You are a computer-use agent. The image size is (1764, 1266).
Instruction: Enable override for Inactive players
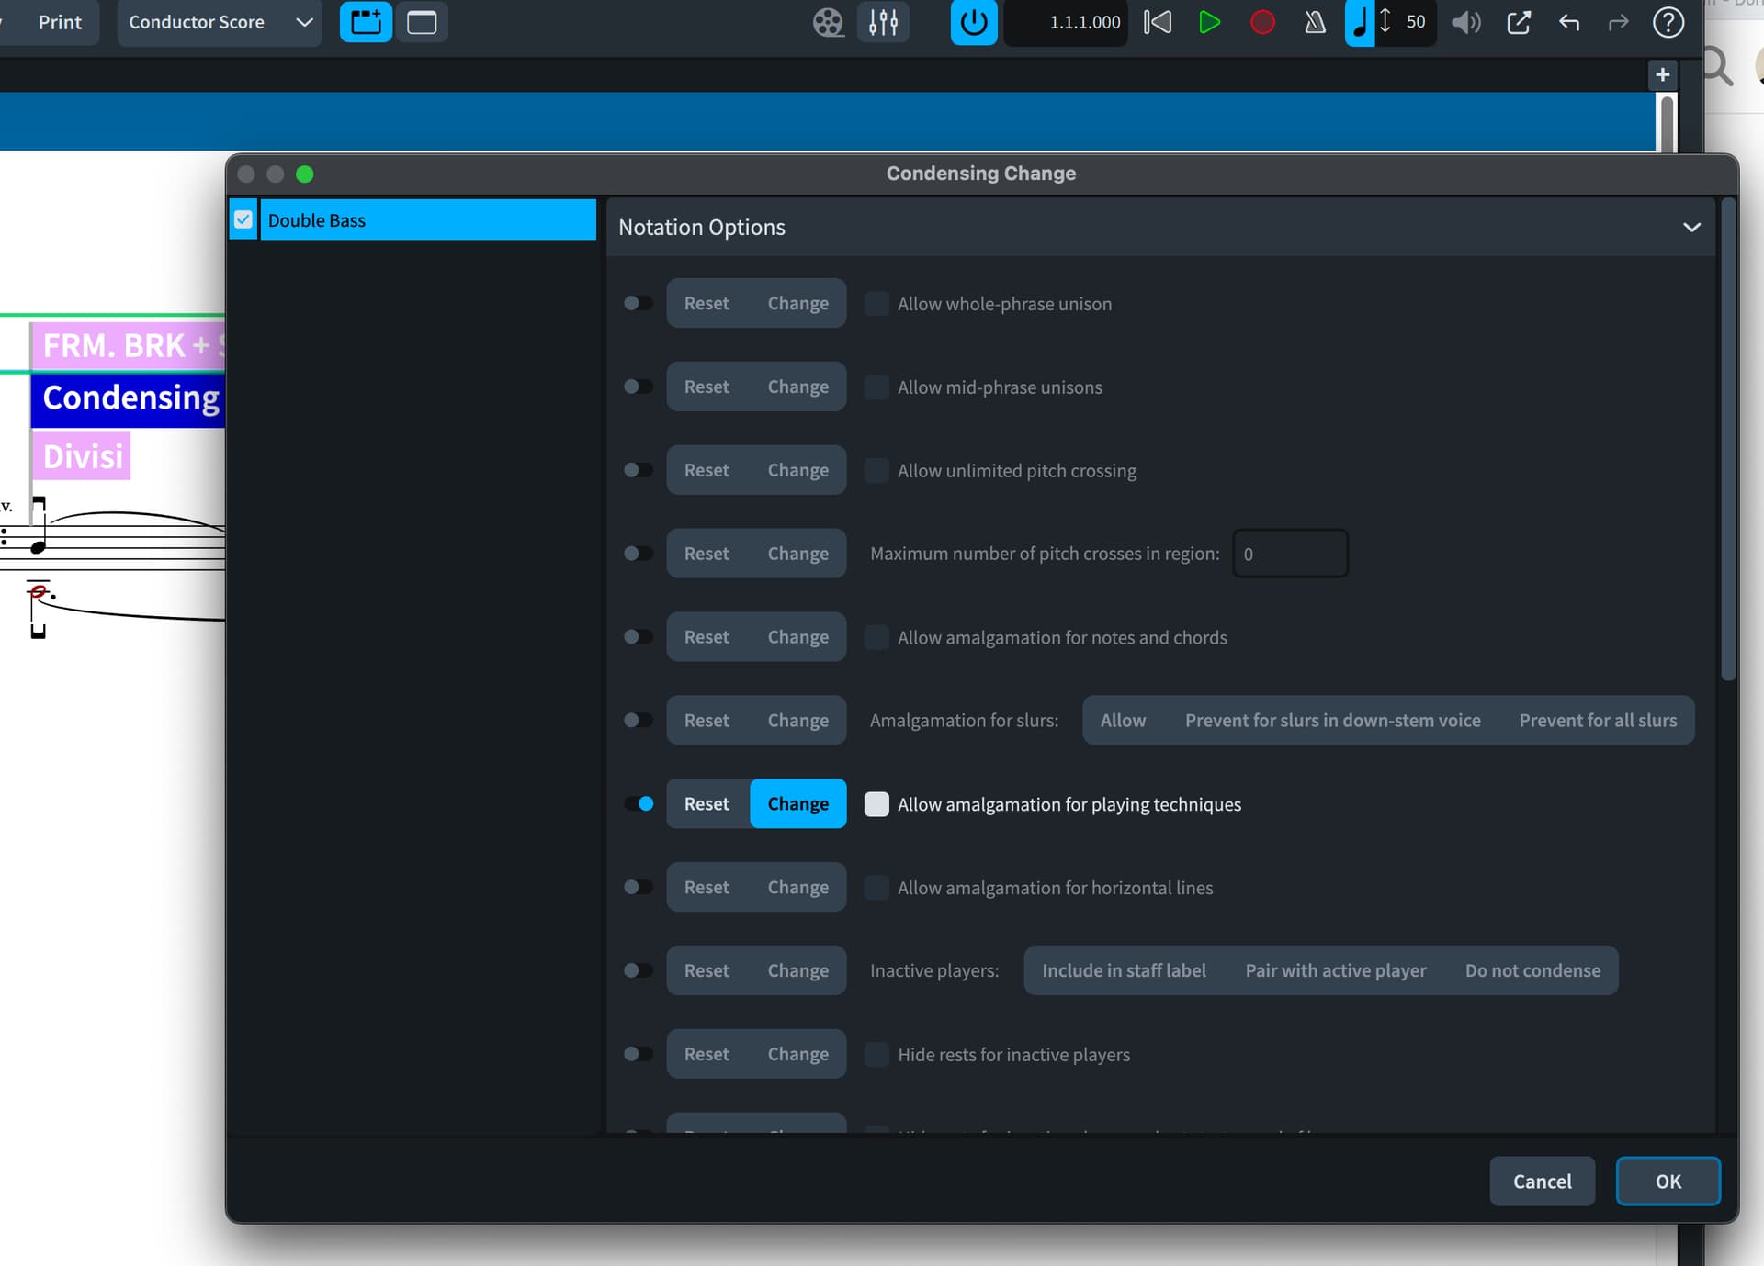[638, 970]
